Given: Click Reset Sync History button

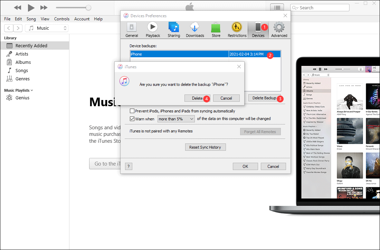Looking at the screenshot, I should (205, 147).
